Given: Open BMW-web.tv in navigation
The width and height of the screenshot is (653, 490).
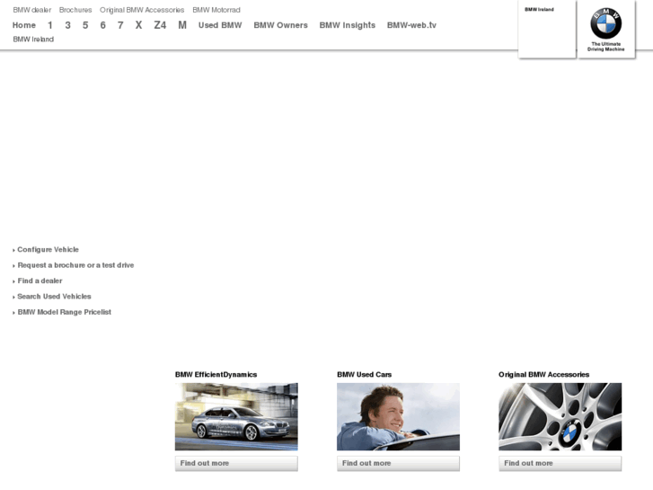Looking at the screenshot, I should 411,25.
